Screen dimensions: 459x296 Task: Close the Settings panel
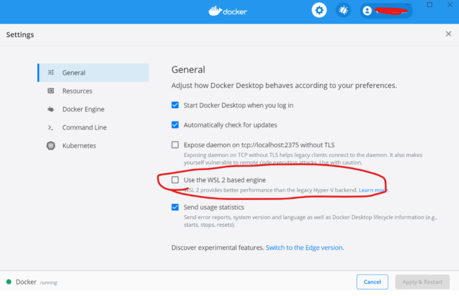pos(448,34)
